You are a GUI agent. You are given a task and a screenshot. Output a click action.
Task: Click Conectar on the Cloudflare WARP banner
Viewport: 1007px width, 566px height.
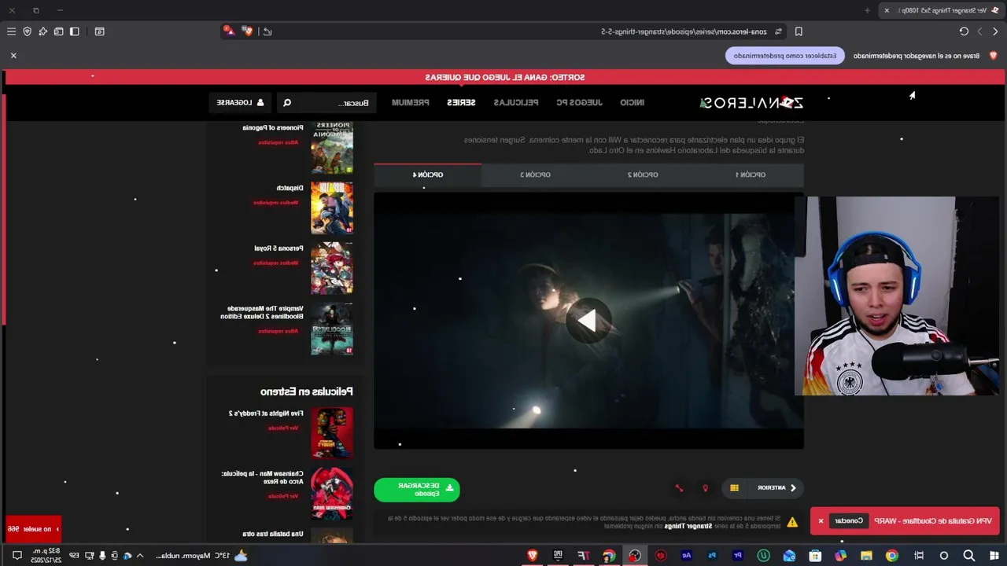[x=849, y=520]
